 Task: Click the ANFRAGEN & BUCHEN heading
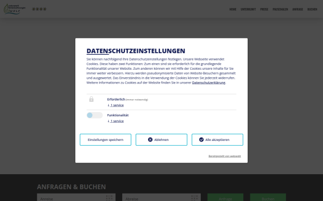pyautogui.click(x=71, y=187)
